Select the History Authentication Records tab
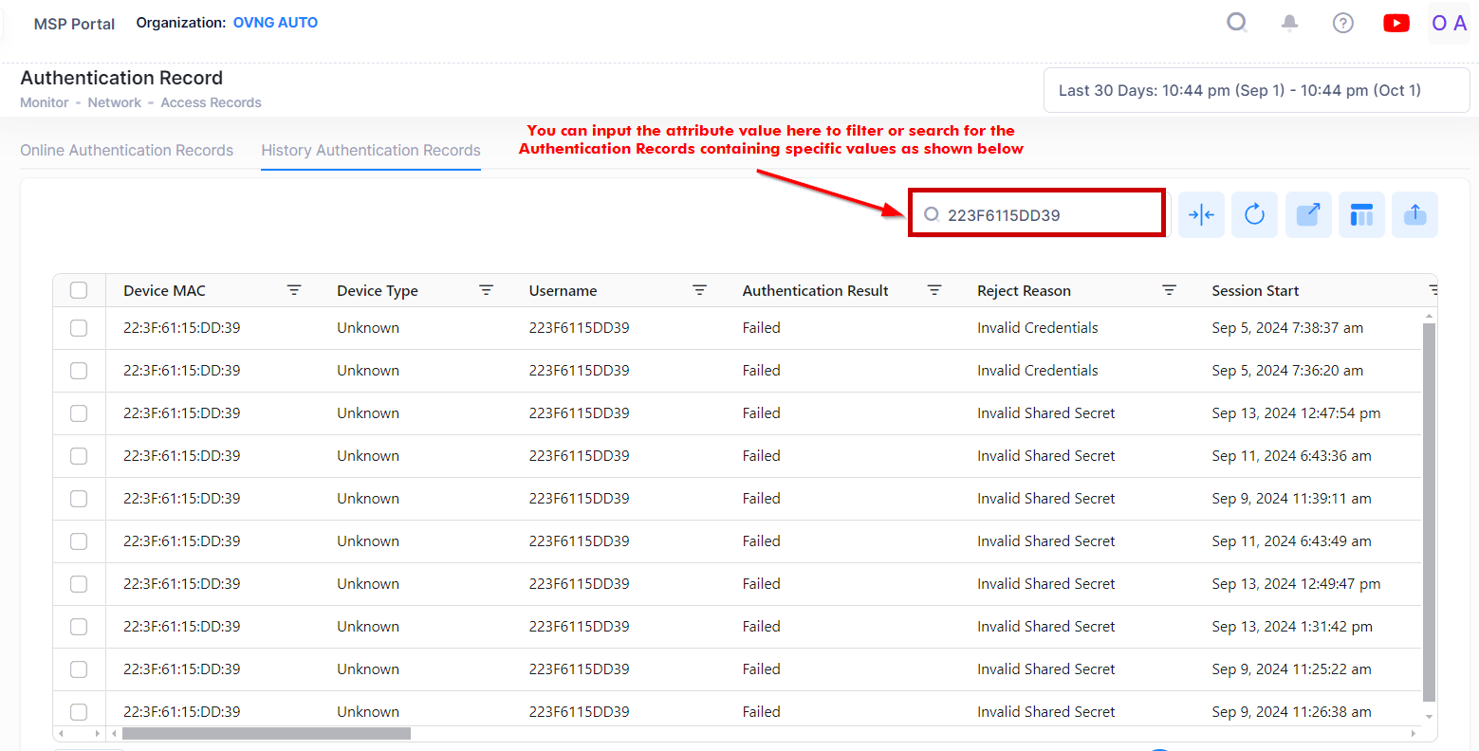1479x751 pixels. pos(370,150)
